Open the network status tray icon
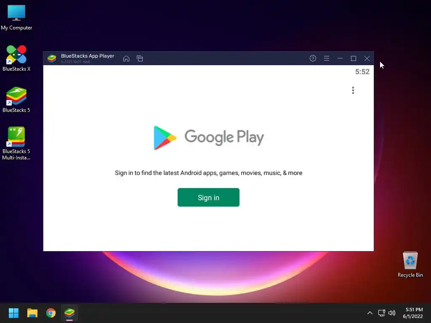 (381, 313)
